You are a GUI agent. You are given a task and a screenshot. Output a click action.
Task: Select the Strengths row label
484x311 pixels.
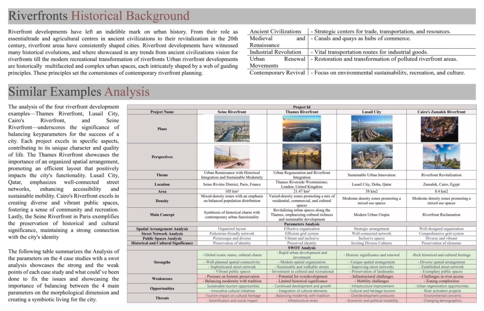coord(162,262)
